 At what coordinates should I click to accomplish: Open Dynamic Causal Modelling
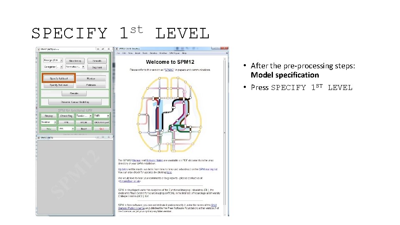[x=75, y=102]
